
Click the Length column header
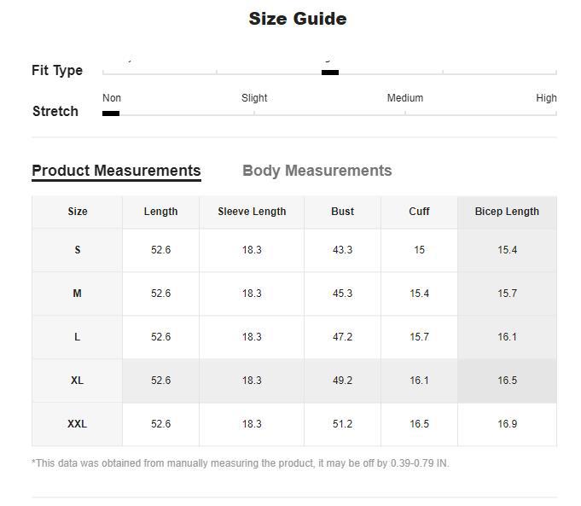point(160,212)
